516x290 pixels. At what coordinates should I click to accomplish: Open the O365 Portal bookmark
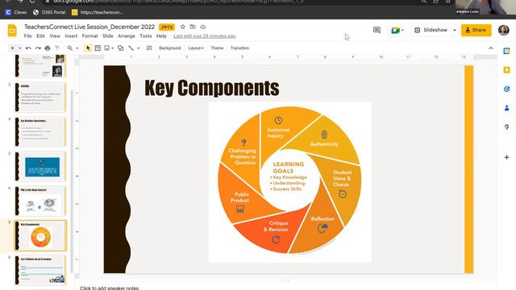tap(49, 12)
